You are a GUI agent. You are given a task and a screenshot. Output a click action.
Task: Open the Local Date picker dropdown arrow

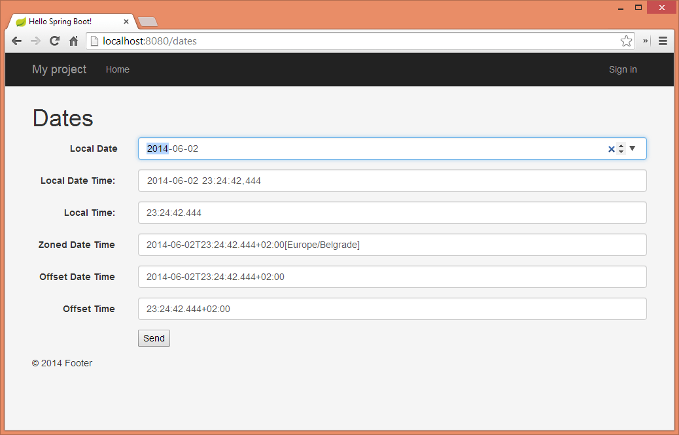tap(632, 148)
